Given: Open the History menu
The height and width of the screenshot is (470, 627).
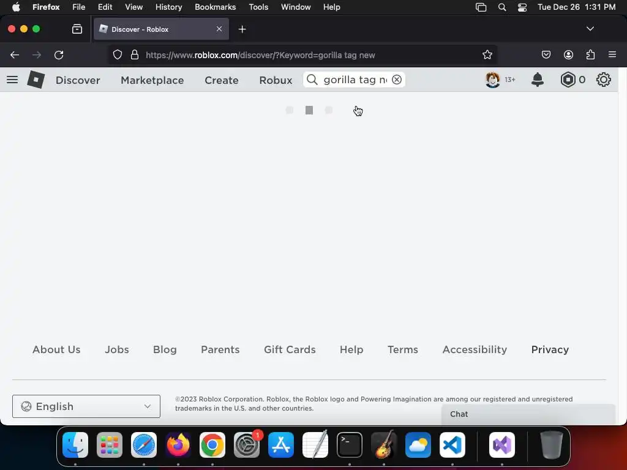Looking at the screenshot, I should coord(169,7).
